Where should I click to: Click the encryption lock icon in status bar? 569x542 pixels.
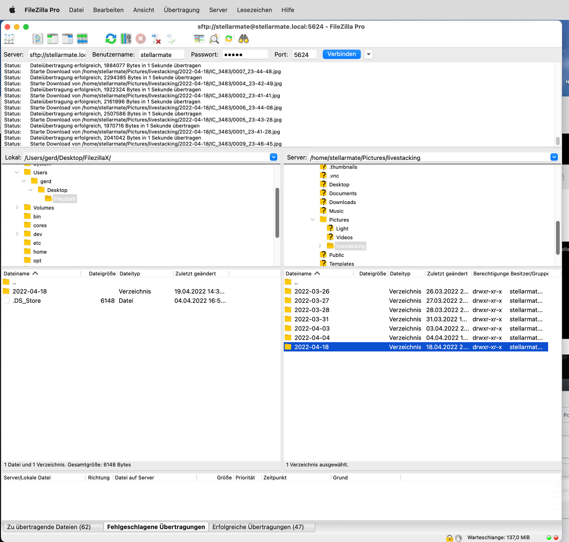tap(449, 538)
